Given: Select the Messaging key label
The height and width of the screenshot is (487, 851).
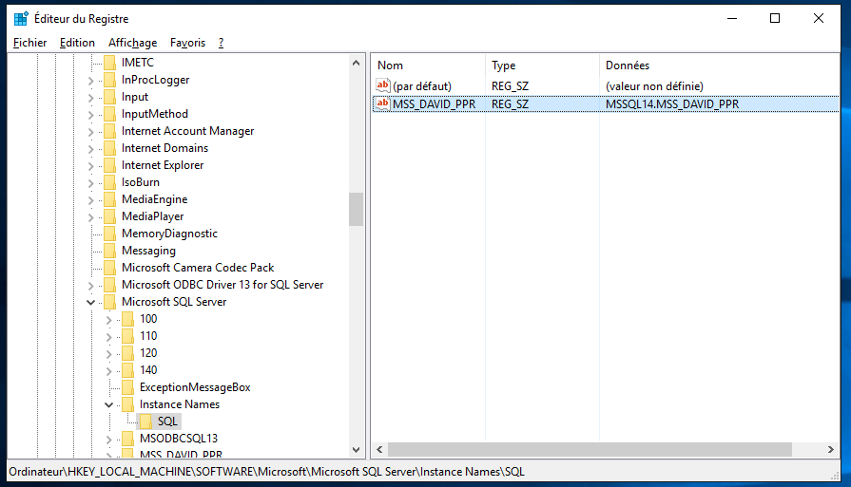Looking at the screenshot, I should (x=148, y=251).
